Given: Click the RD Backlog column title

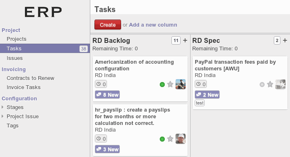Looking at the screenshot, I should (x=111, y=40).
